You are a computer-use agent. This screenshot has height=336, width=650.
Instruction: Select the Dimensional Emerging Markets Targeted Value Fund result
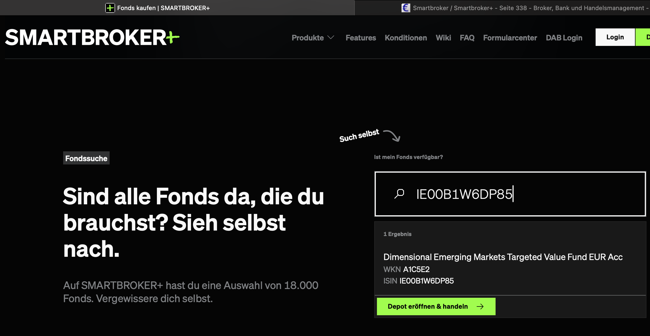503,257
